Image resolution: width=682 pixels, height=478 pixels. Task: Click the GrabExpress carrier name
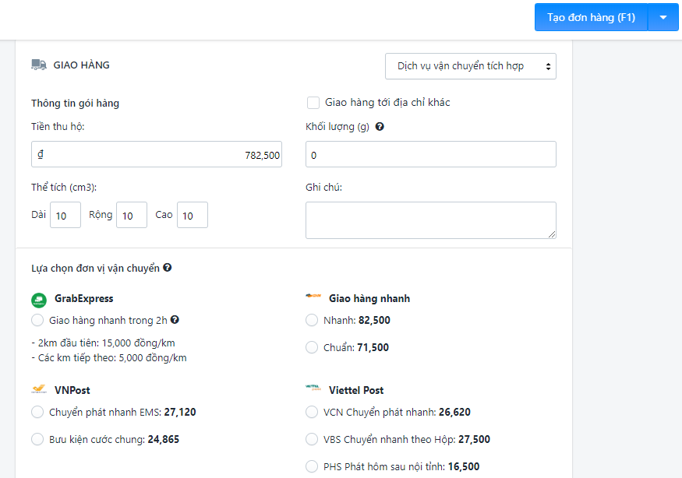[84, 298]
